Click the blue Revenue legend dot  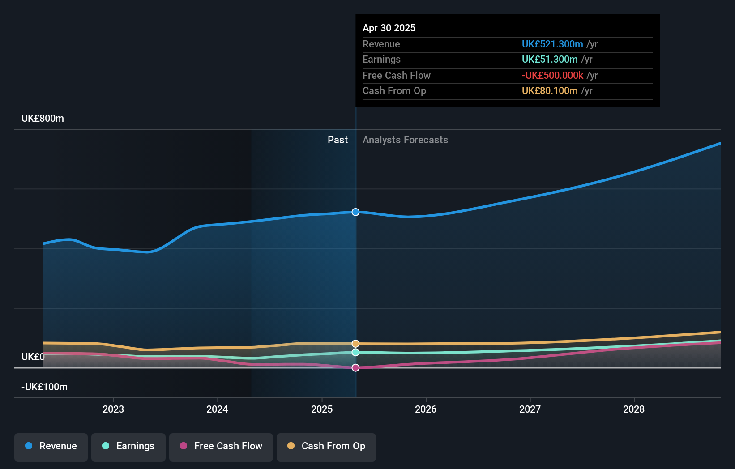coord(28,446)
